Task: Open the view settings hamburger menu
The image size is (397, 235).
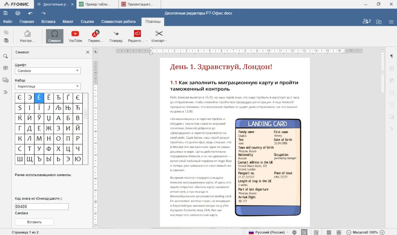Action: tap(391, 22)
